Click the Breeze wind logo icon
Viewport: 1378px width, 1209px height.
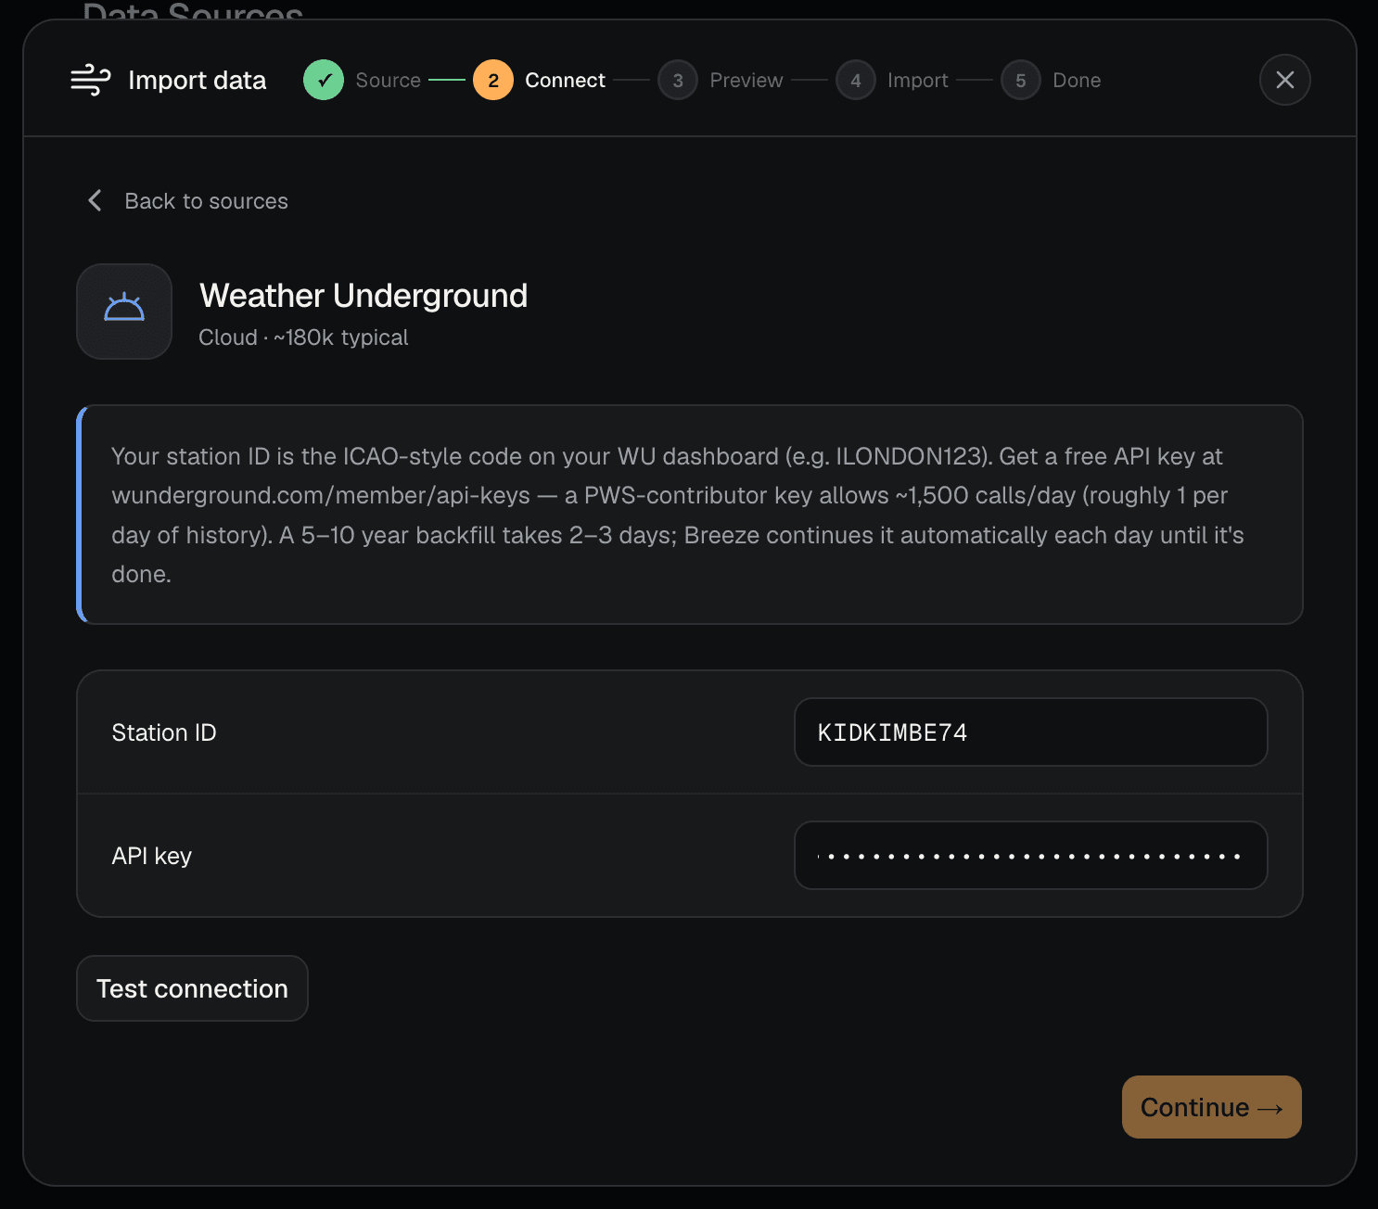[91, 80]
